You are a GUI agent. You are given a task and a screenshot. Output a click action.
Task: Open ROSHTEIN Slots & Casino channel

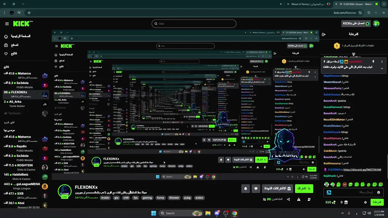(25, 167)
